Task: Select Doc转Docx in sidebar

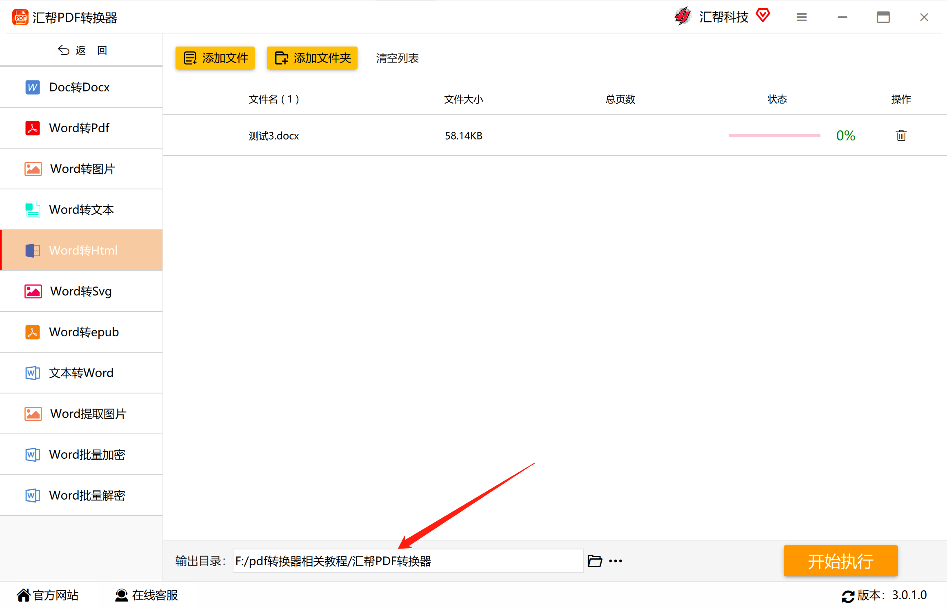Action: tap(81, 87)
